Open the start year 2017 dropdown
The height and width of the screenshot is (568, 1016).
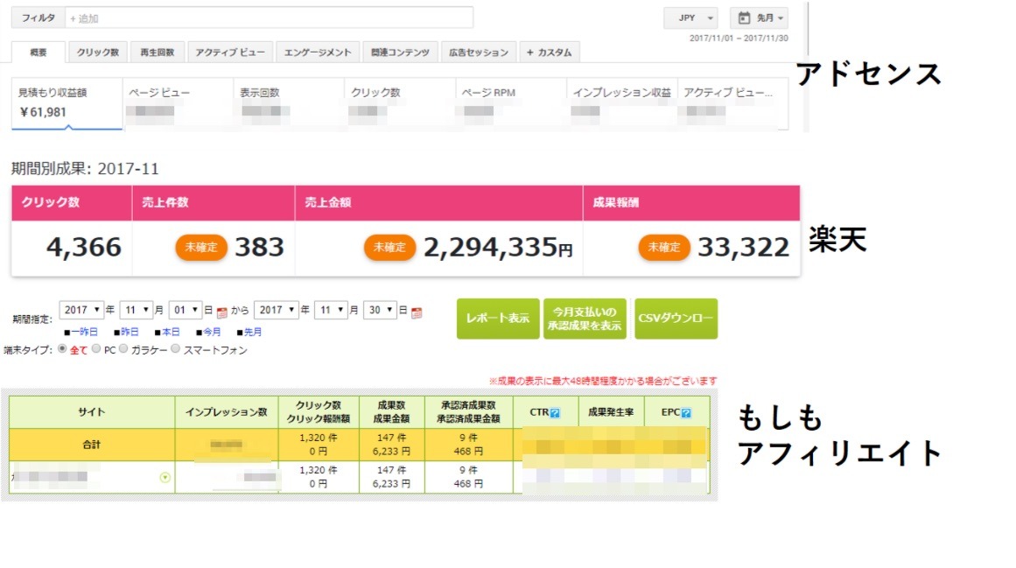pos(81,310)
